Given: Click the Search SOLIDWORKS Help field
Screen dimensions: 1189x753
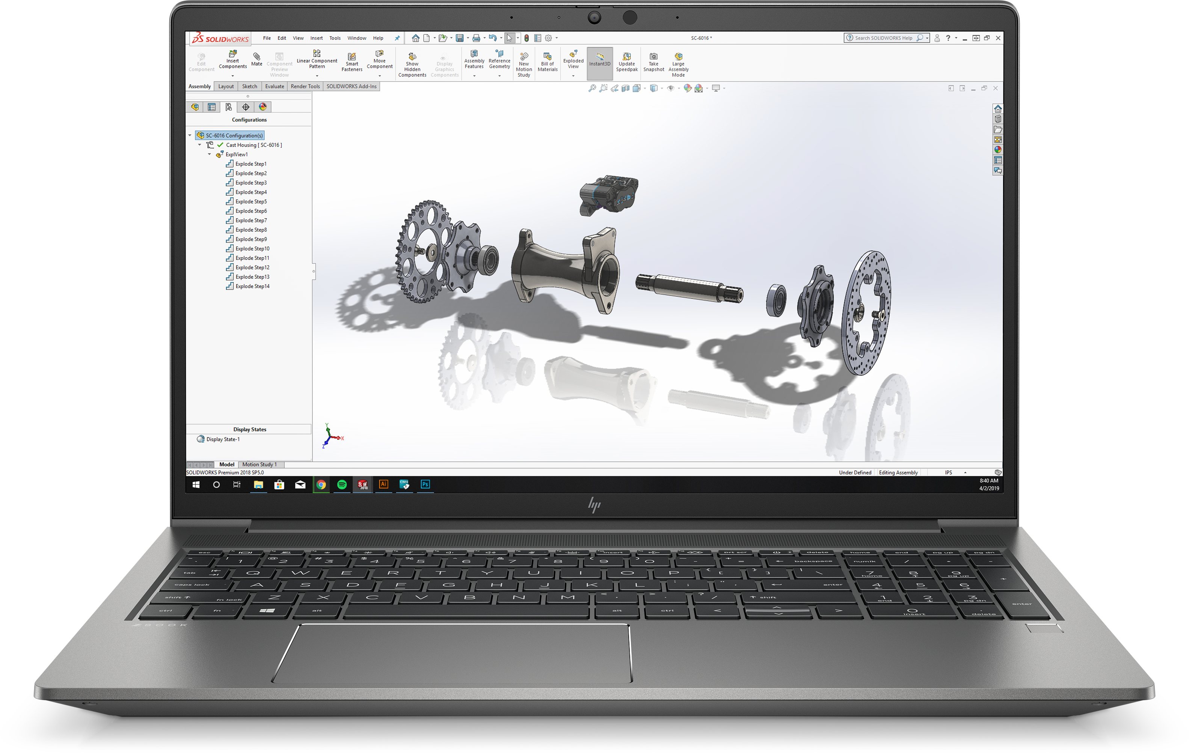Looking at the screenshot, I should (883, 38).
